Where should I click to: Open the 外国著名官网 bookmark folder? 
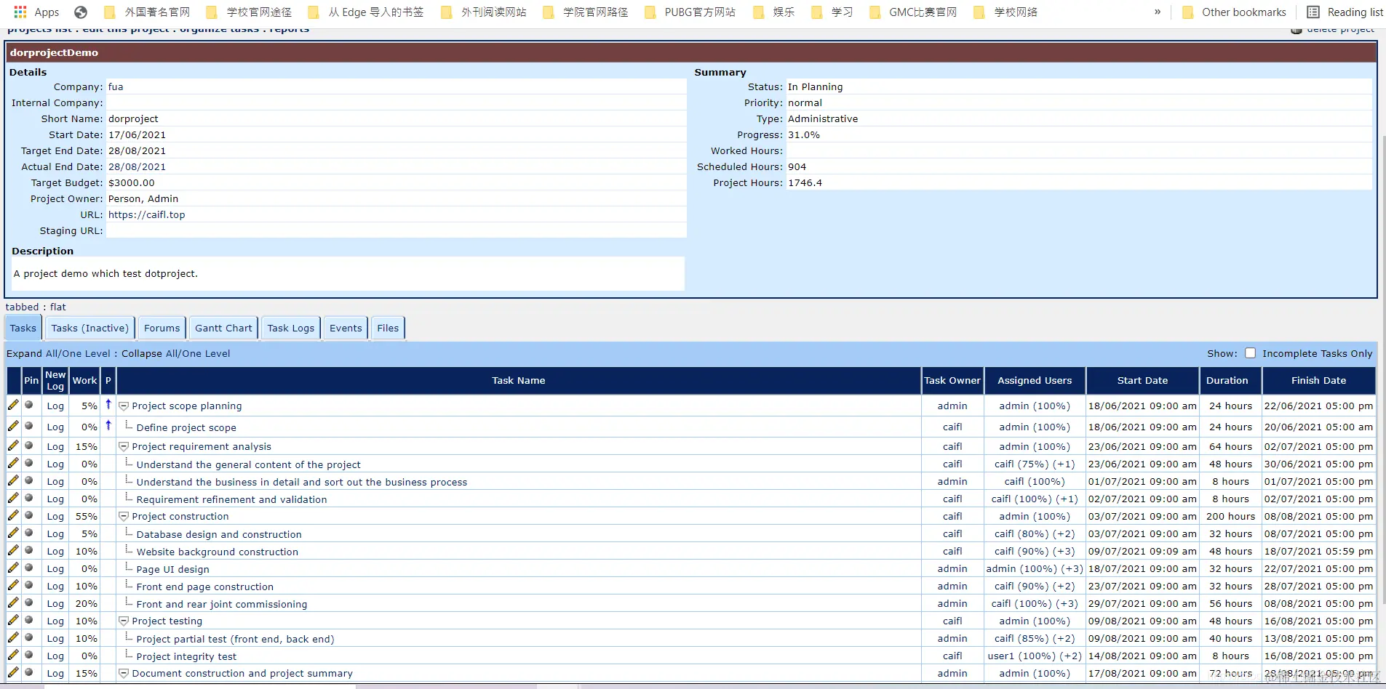pos(147,12)
